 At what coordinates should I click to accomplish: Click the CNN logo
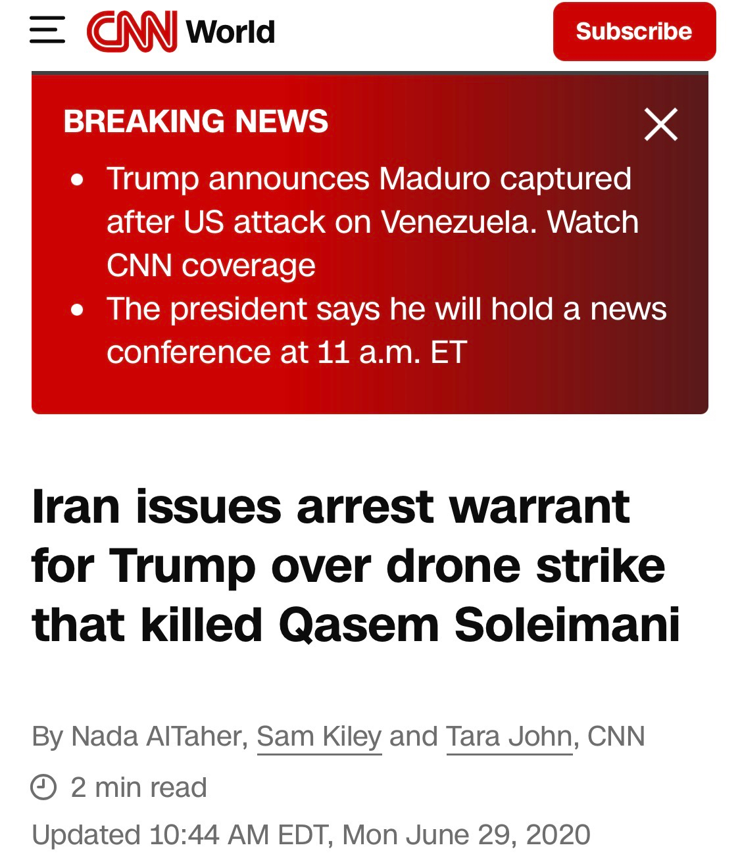(x=132, y=31)
